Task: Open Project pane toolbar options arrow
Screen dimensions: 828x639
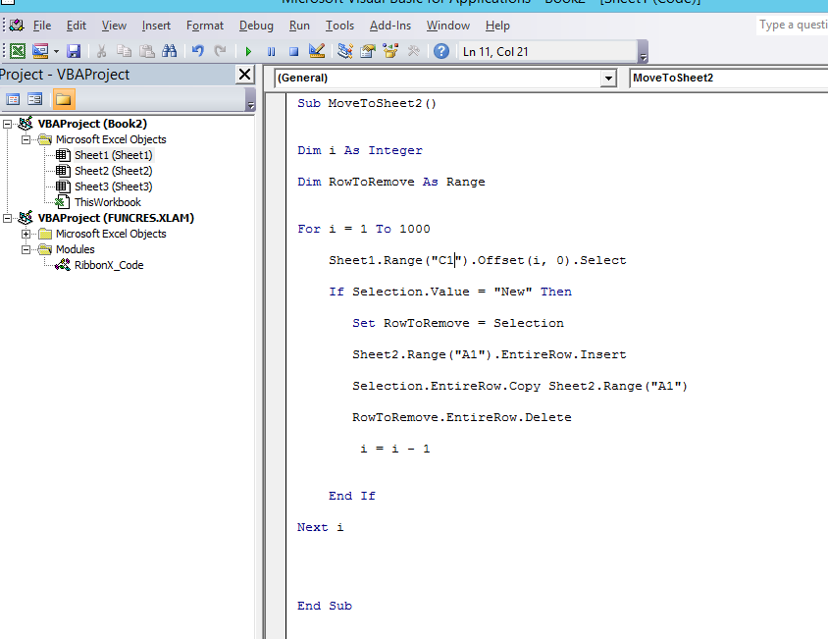Action: point(251,100)
